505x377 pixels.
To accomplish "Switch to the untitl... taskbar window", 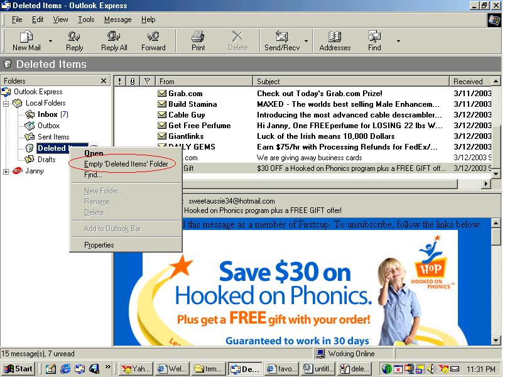I will click(319, 369).
